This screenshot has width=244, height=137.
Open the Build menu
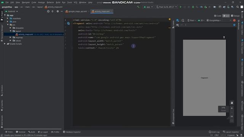pyautogui.click(x=58, y=3)
